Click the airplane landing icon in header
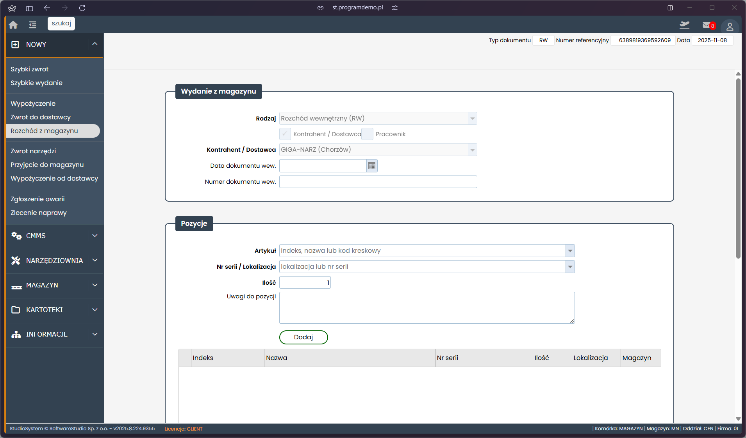This screenshot has width=746, height=438. [684, 25]
